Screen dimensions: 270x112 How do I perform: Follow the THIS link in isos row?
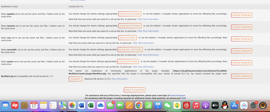point(135,43)
